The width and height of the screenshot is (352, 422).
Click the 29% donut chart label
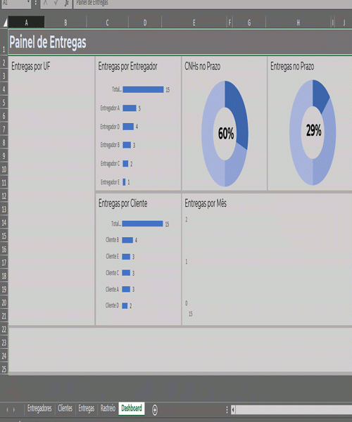(314, 130)
